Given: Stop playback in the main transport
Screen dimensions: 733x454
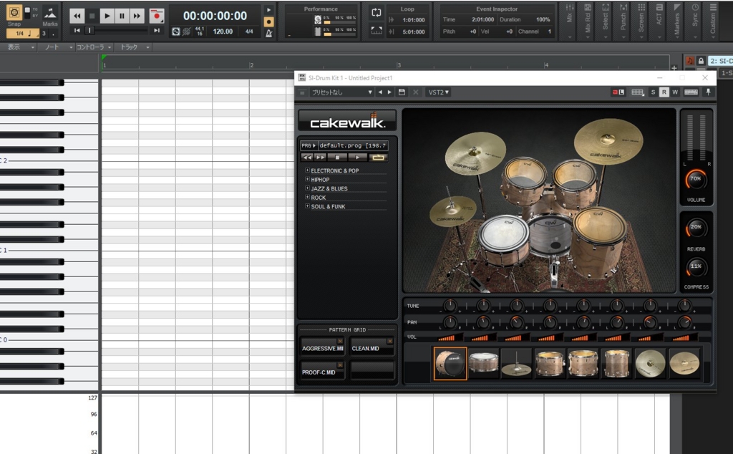Looking at the screenshot, I should [92, 16].
